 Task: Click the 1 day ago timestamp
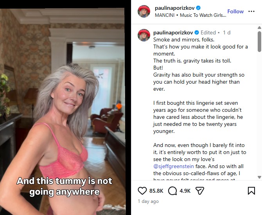click(148, 201)
